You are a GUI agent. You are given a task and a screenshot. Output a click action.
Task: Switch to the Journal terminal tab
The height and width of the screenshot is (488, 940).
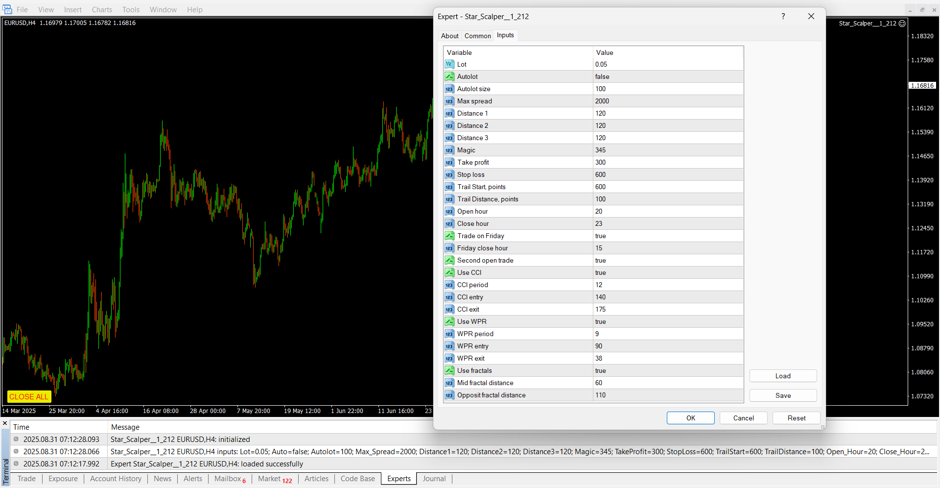pos(434,479)
